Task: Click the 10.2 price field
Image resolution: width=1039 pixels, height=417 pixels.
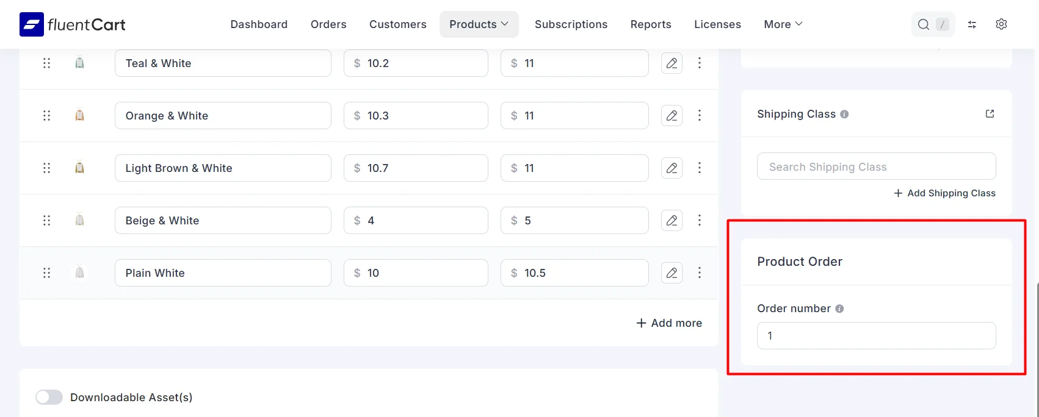Action: click(416, 63)
